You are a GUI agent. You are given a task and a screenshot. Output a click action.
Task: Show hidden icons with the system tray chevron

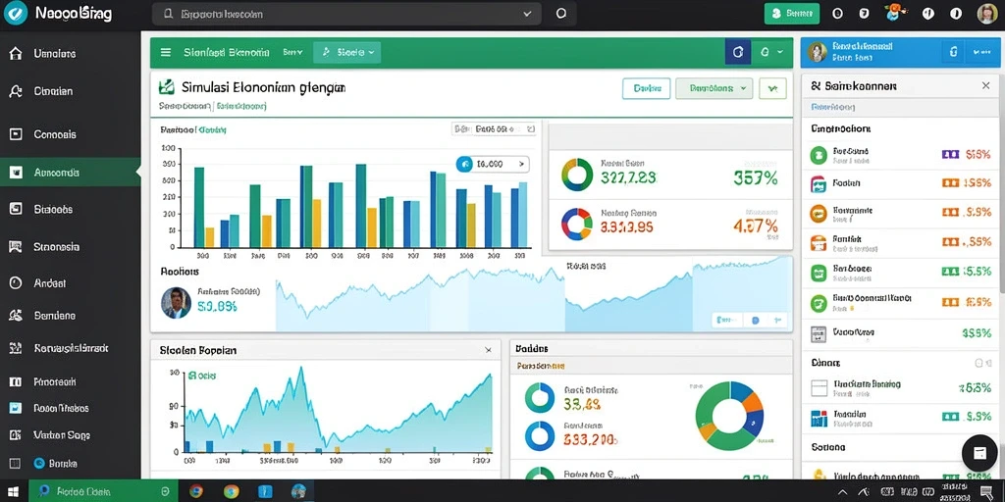(841, 492)
